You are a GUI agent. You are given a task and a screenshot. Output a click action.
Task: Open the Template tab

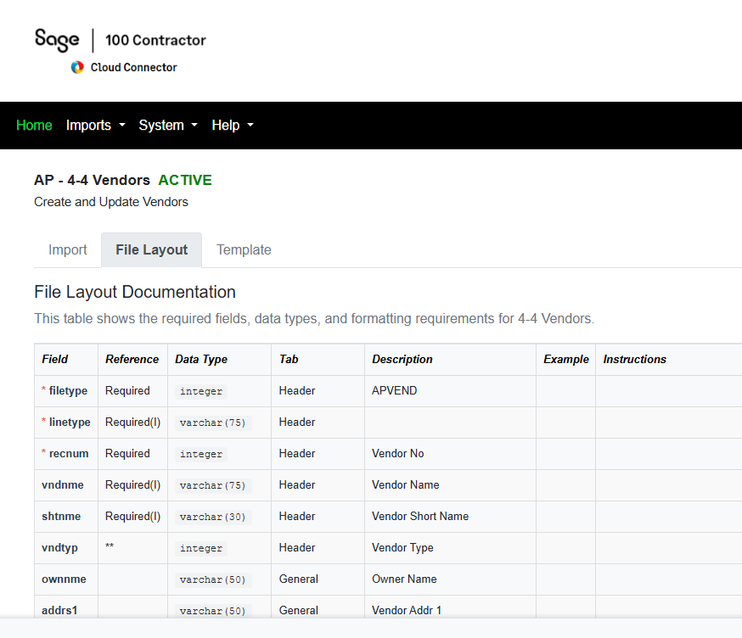(x=244, y=249)
